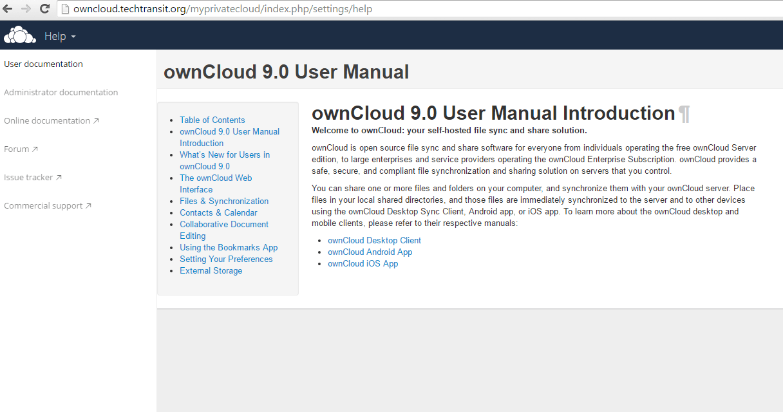The image size is (783, 412).
Task: Open the Forum external link
Action: [21, 149]
